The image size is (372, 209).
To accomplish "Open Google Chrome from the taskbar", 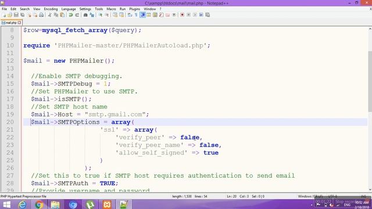I will [39, 204].
